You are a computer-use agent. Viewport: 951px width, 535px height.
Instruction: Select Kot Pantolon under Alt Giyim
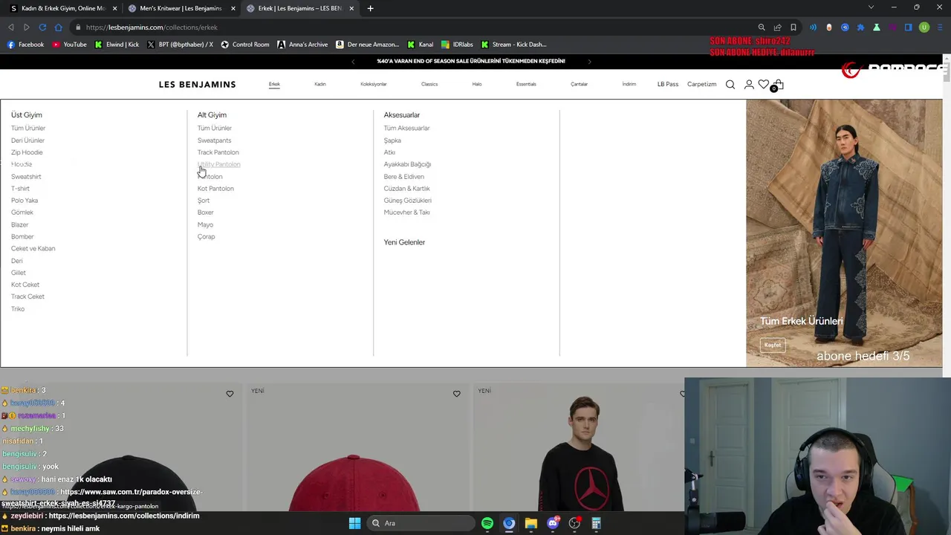[x=215, y=189]
